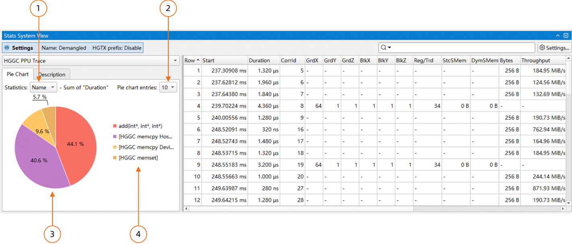Viewport: 572px width, 244px height.
Task: Click the BlkX column header
Action: pyautogui.click(x=368, y=60)
